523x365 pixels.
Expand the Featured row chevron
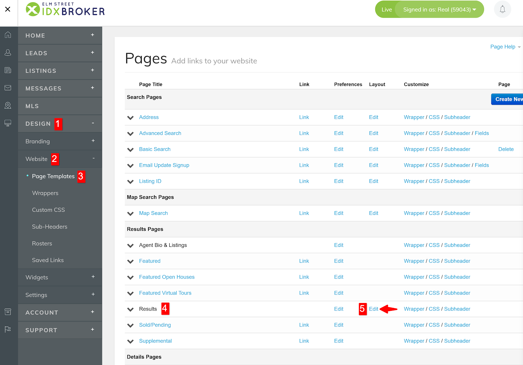pyautogui.click(x=130, y=262)
